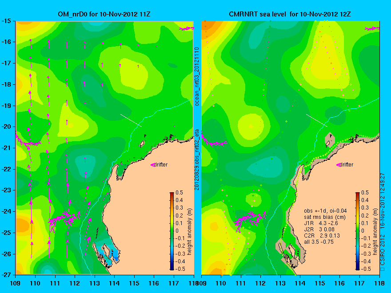Click the left panel height anomaly colorbar
Viewport: 391px width, 293px height.
click(172, 231)
